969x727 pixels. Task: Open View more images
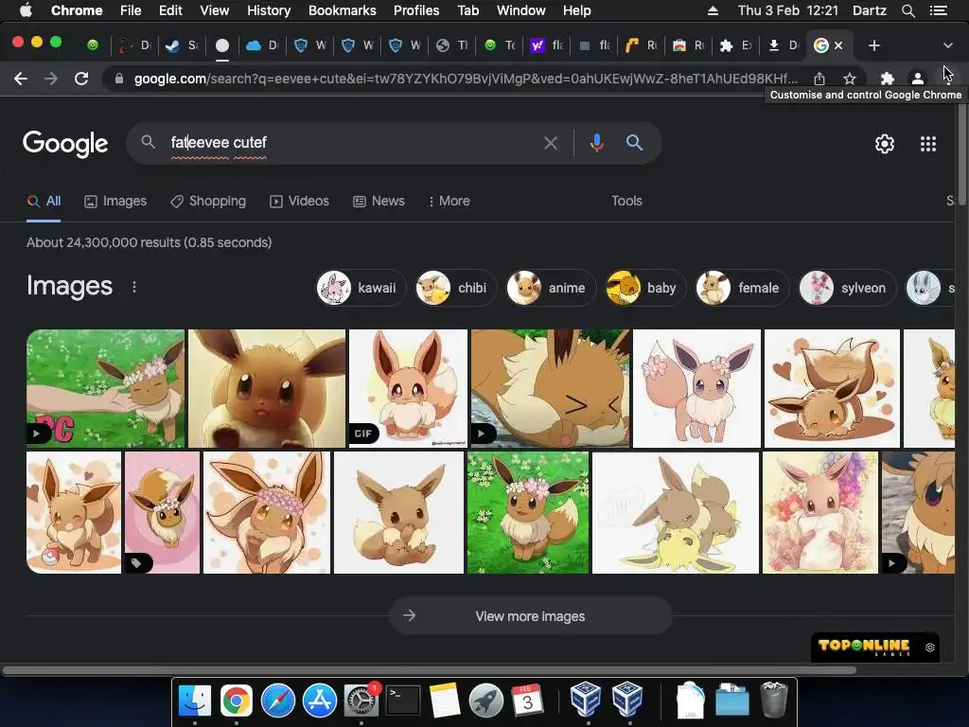click(x=530, y=615)
